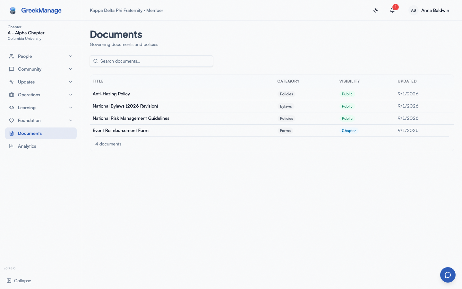This screenshot has width=462, height=289.
Task: Expand the Foundation menu chevron
Action: pos(71,120)
